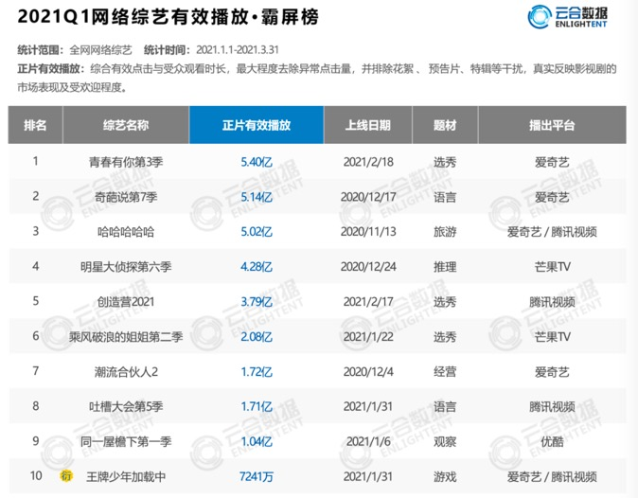The image size is (638, 498).
Task: Click 爱奇艺 / 腾讯视频 in 王牌少年加载中 row
Action: [552, 476]
